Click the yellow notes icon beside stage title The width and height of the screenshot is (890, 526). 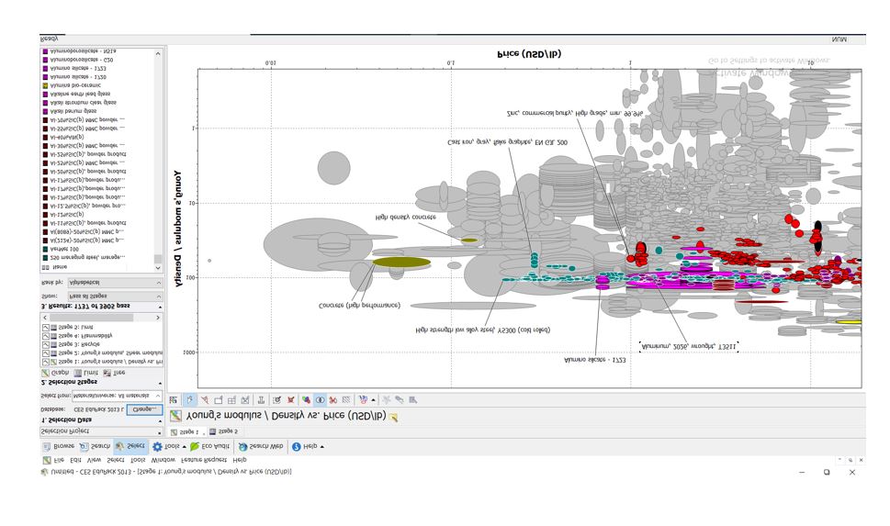393,417
